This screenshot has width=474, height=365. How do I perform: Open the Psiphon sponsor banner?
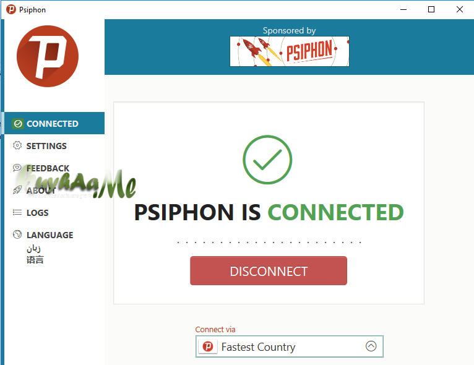pos(290,51)
